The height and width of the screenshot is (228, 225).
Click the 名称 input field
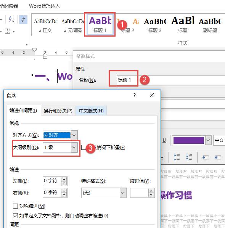171,80
